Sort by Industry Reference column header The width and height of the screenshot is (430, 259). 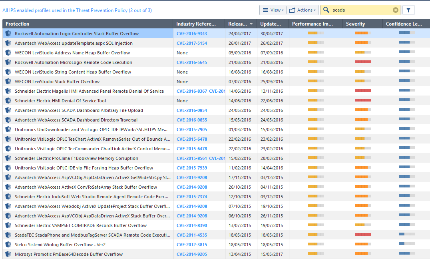pyautogui.click(x=199, y=24)
